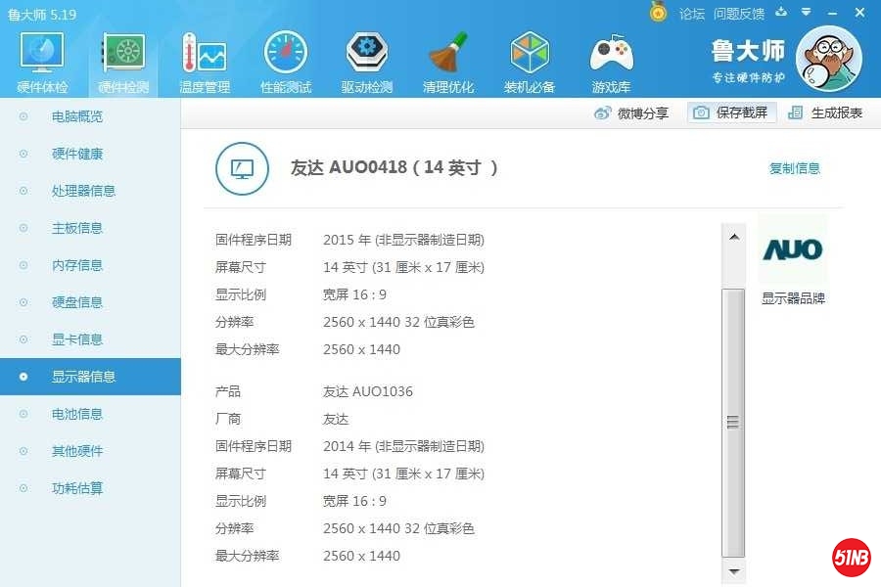Select 显示器信息 in sidebar
The image size is (881, 587).
coord(90,377)
